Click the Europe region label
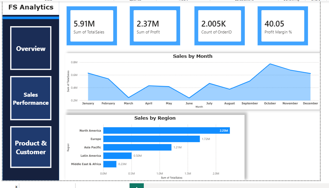The height and width of the screenshot is (188, 329). pos(96,139)
